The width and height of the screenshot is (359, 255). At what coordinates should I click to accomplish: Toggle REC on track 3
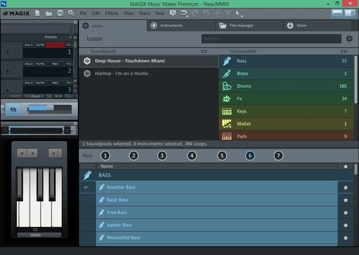point(55,83)
